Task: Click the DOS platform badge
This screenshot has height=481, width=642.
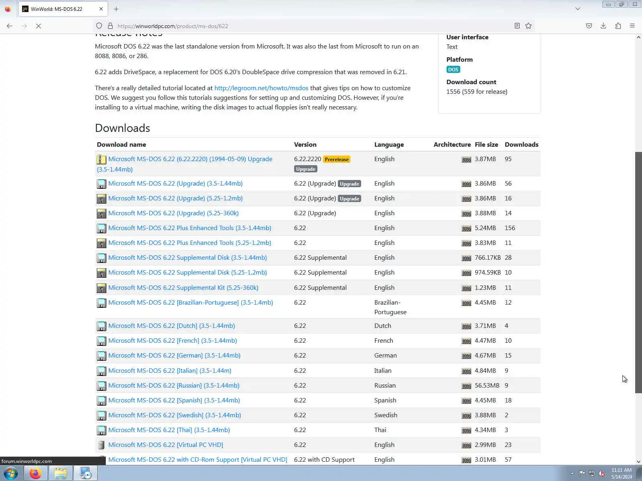Action: pyautogui.click(x=453, y=69)
